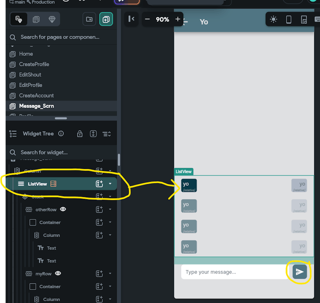The image size is (320, 303).
Task: Focus the search for pages or components field
Action: (61, 37)
